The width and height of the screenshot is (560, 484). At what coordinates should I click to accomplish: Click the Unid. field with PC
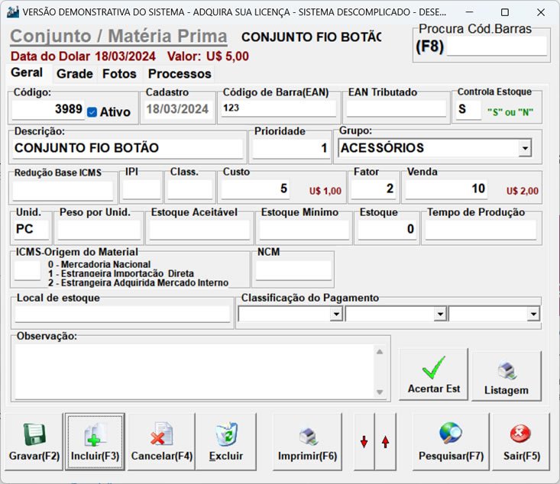click(31, 229)
